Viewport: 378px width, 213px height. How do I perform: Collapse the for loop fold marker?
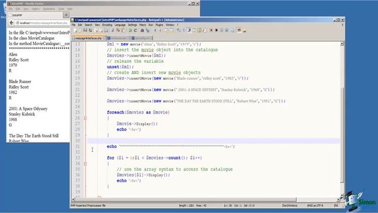[85, 163]
